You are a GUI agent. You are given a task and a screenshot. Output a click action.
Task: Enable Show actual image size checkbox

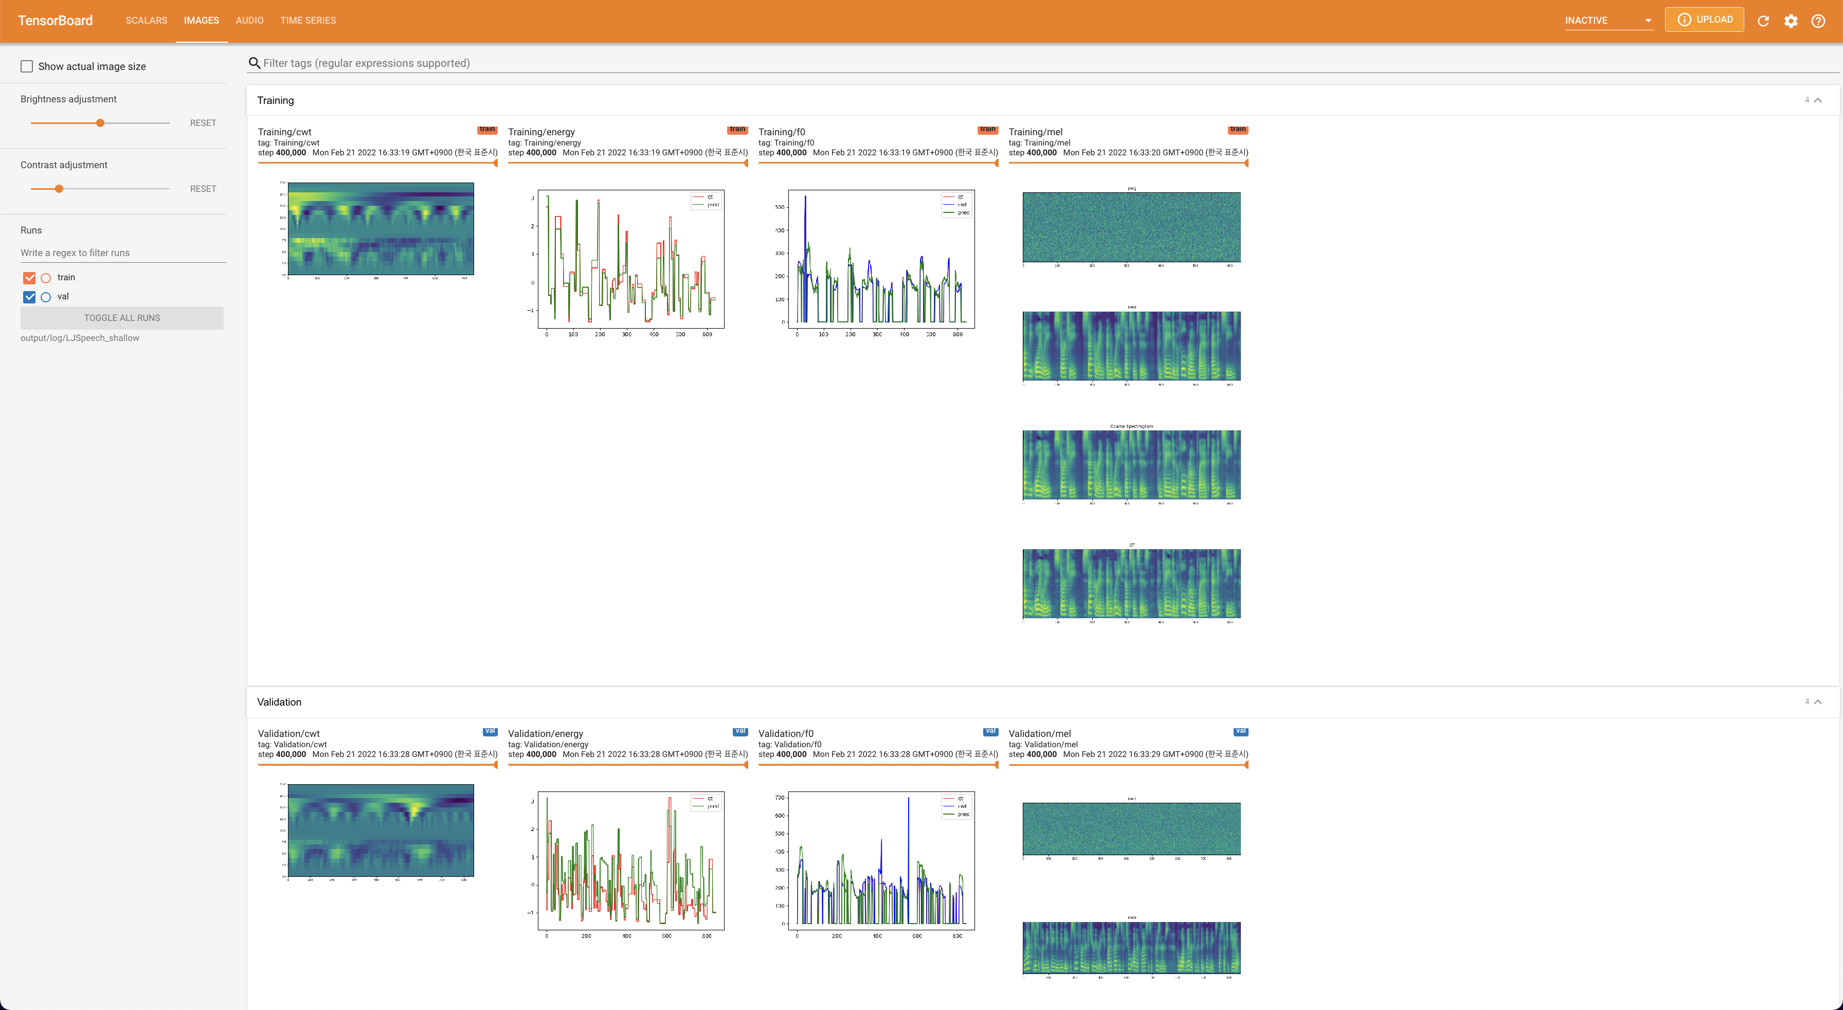[x=27, y=66]
